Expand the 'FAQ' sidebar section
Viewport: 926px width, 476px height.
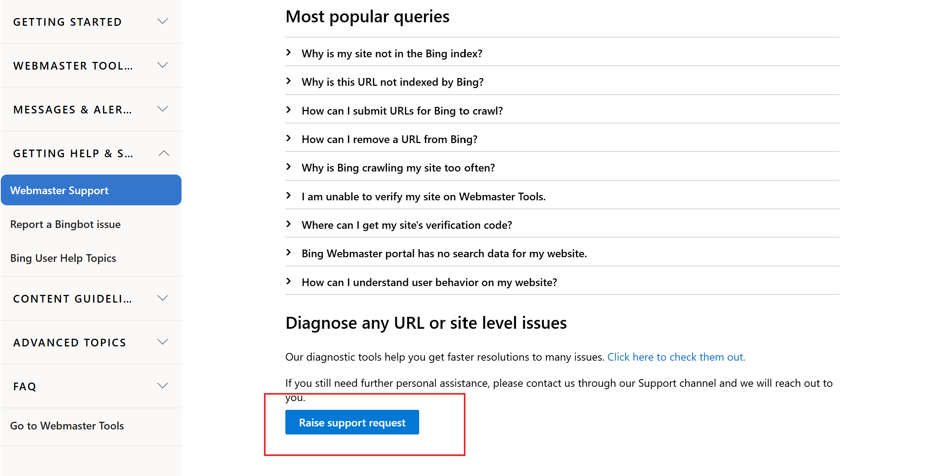click(x=162, y=386)
